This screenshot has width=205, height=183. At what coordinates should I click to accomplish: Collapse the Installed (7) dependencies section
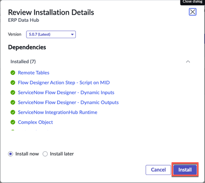[x=188, y=62]
